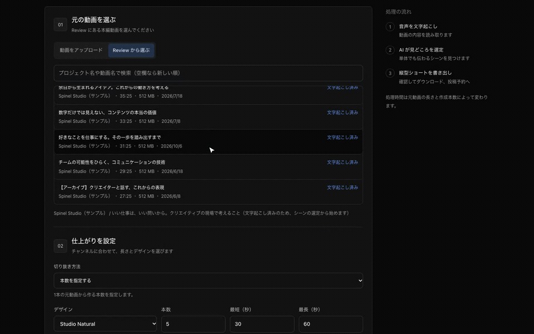Open the デザイン dropdown showing Studio Natural
This screenshot has width=534, height=334.
pos(105,324)
